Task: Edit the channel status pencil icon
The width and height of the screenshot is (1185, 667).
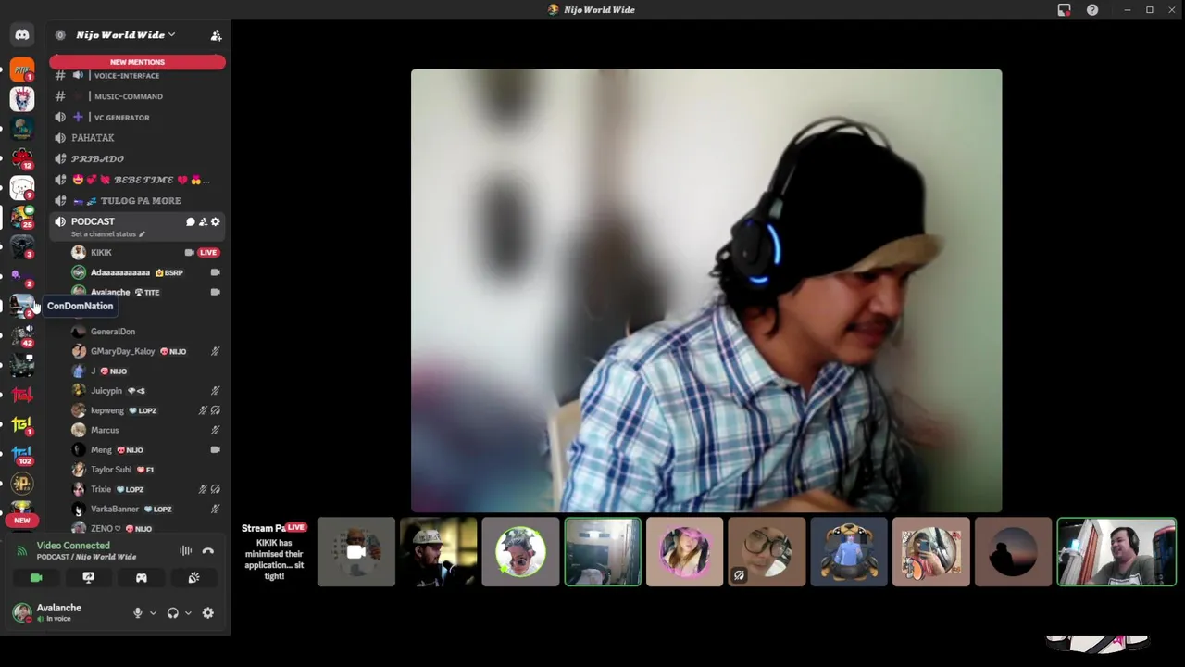Action: (x=142, y=234)
